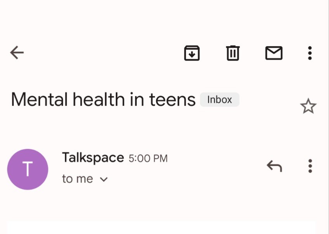
Task: Tap the 5:00 PM timestamp
Action: 148,158
